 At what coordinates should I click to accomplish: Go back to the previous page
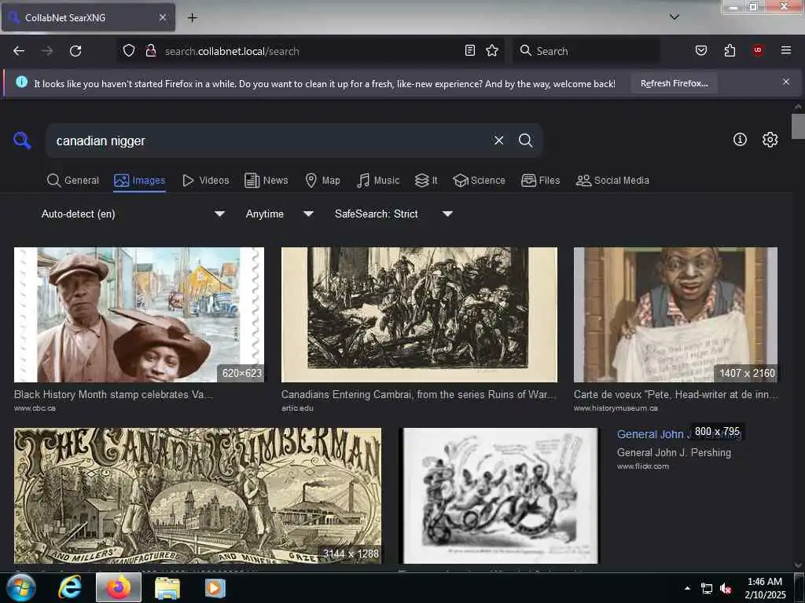click(19, 51)
